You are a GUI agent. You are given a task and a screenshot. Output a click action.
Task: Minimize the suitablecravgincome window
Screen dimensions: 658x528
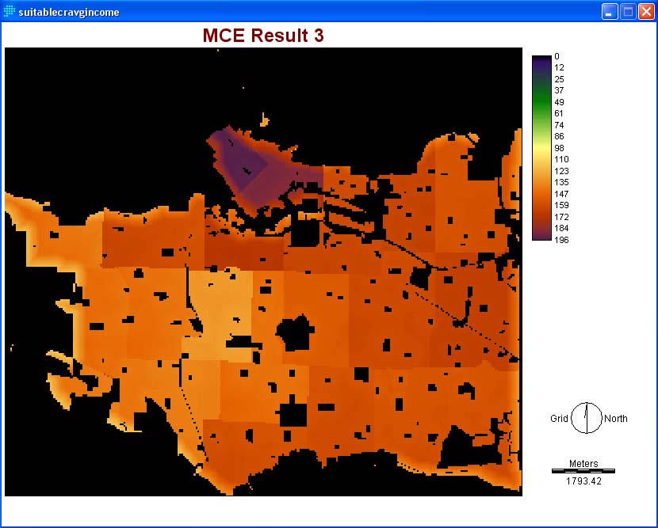pos(609,12)
